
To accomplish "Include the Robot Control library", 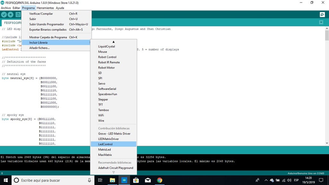I will [x=113, y=57].
